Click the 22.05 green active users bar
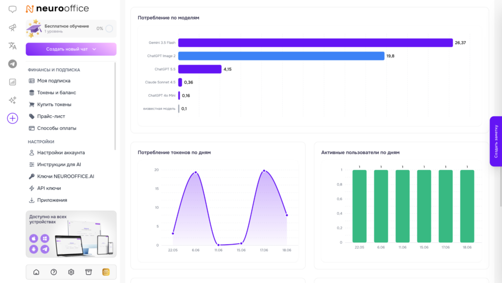 tap(359, 206)
